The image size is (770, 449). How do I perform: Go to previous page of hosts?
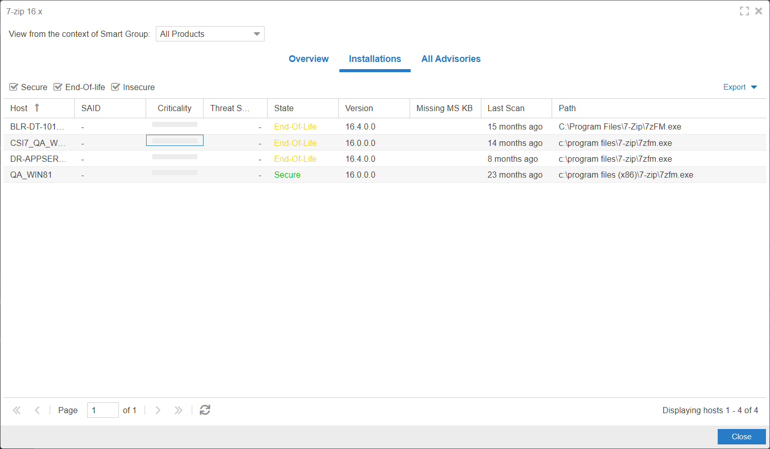tap(37, 410)
